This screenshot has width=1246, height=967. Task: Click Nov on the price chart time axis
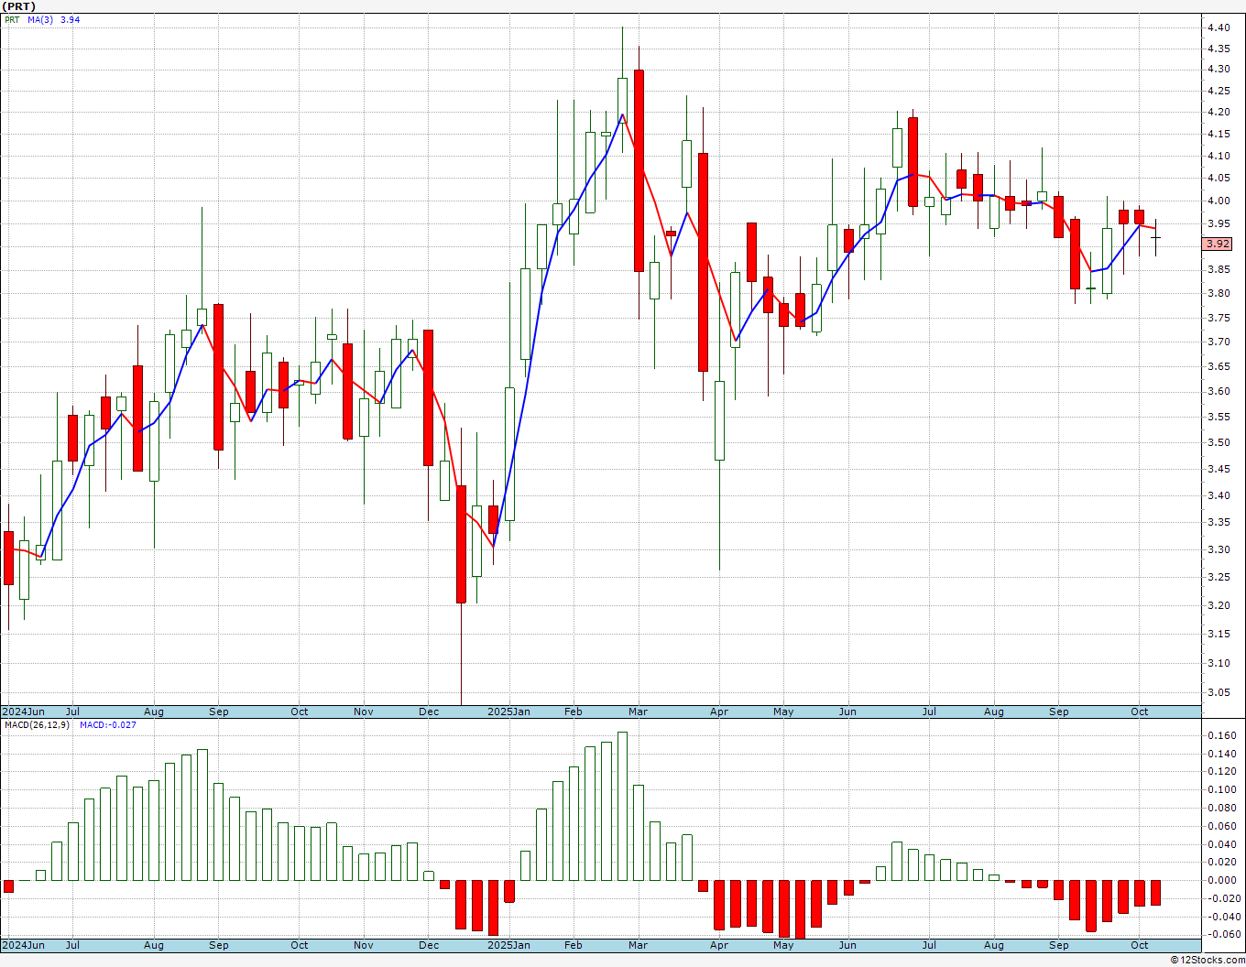tap(364, 712)
